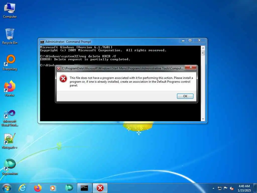Open Windows Media Player taskbar icon

pyautogui.click(x=53, y=188)
